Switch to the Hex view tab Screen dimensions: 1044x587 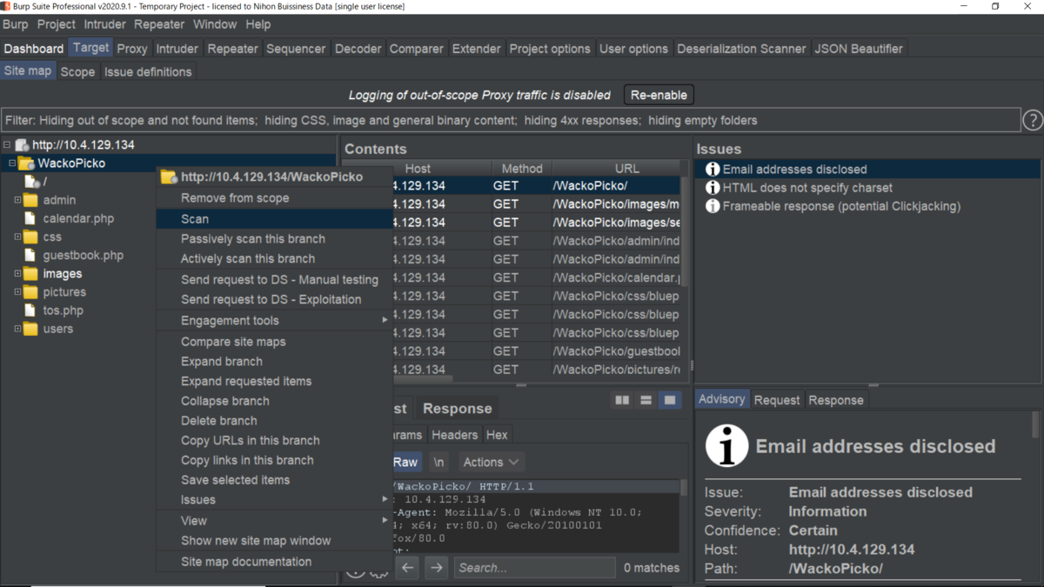coord(497,435)
